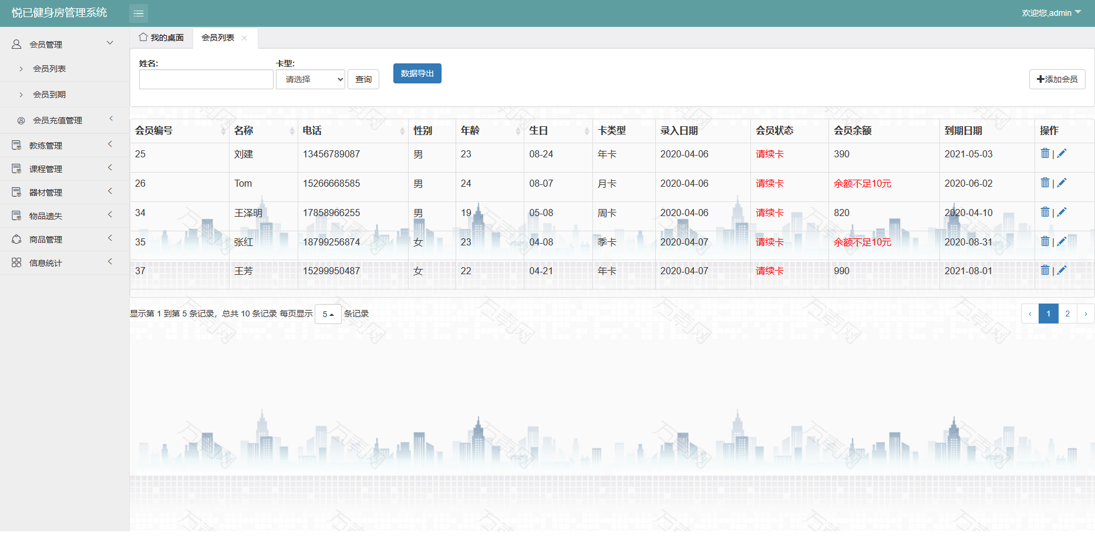Image resolution: width=1095 pixels, height=556 pixels.
Task: Click trash icon for member 王泽明
Action: [x=1045, y=212]
